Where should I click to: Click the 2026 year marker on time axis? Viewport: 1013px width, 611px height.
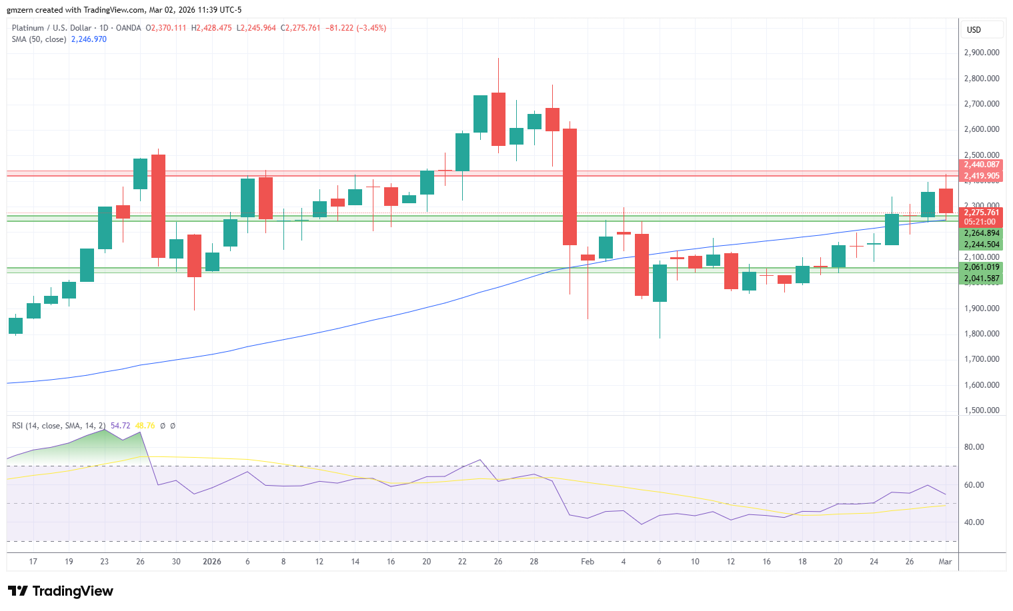click(x=212, y=562)
